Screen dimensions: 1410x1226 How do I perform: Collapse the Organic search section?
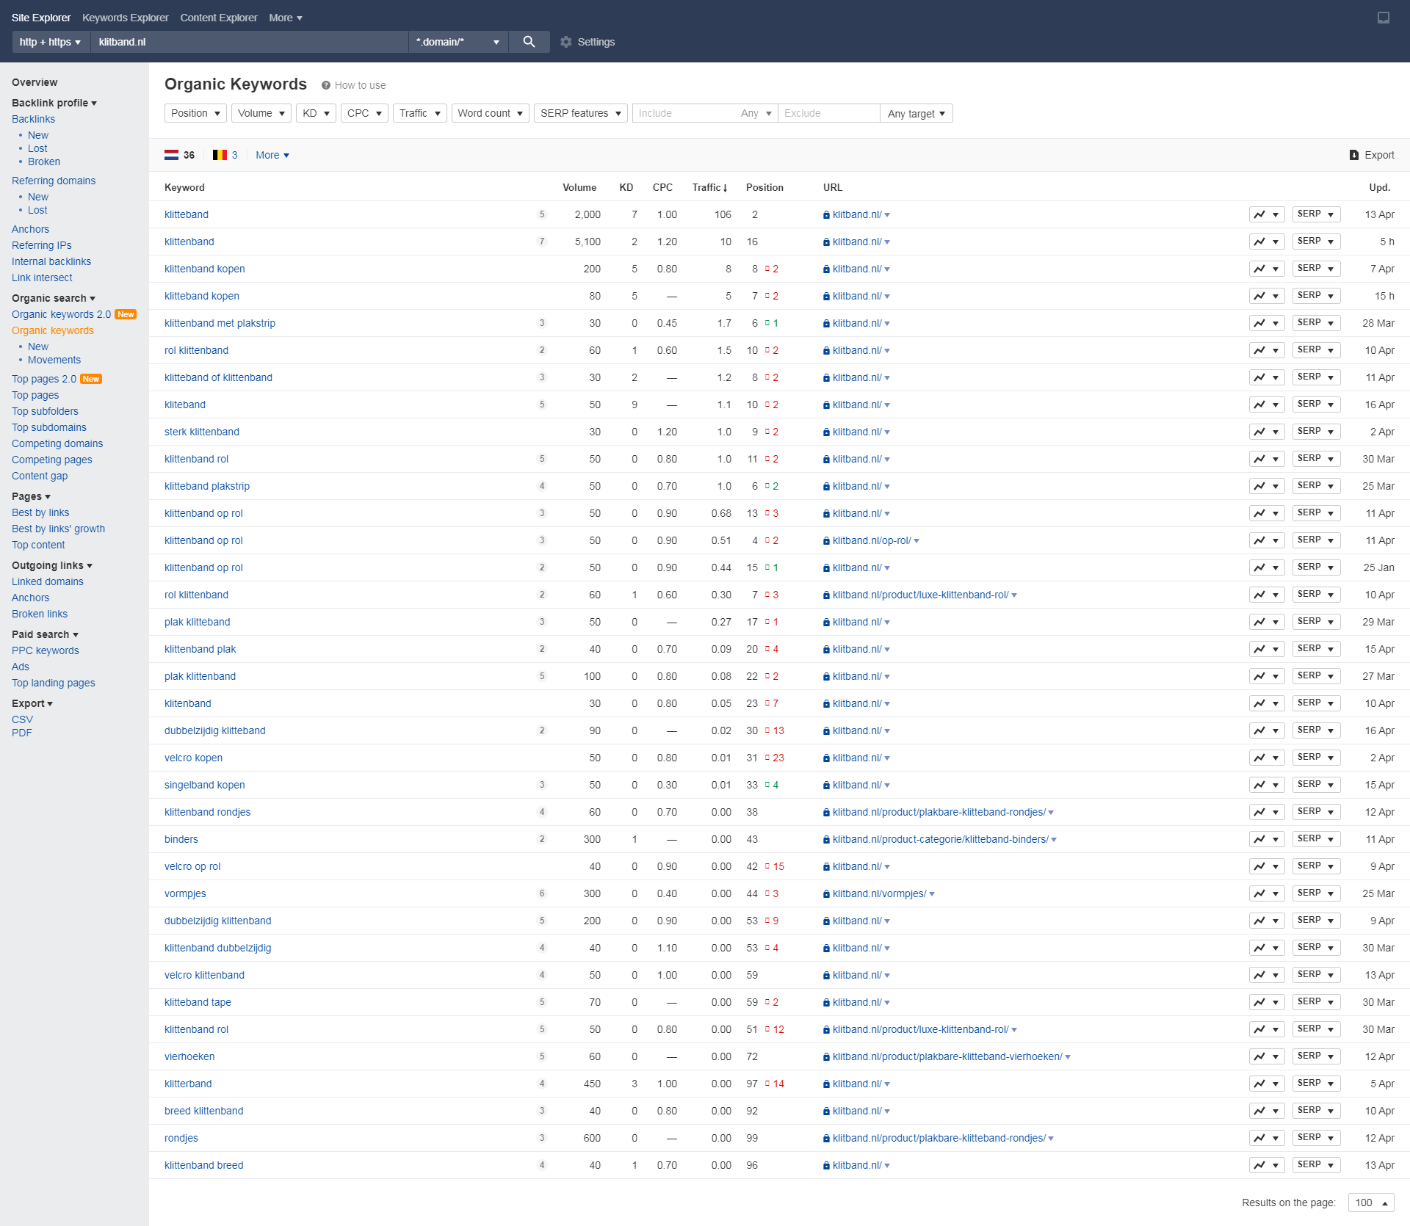[54, 298]
